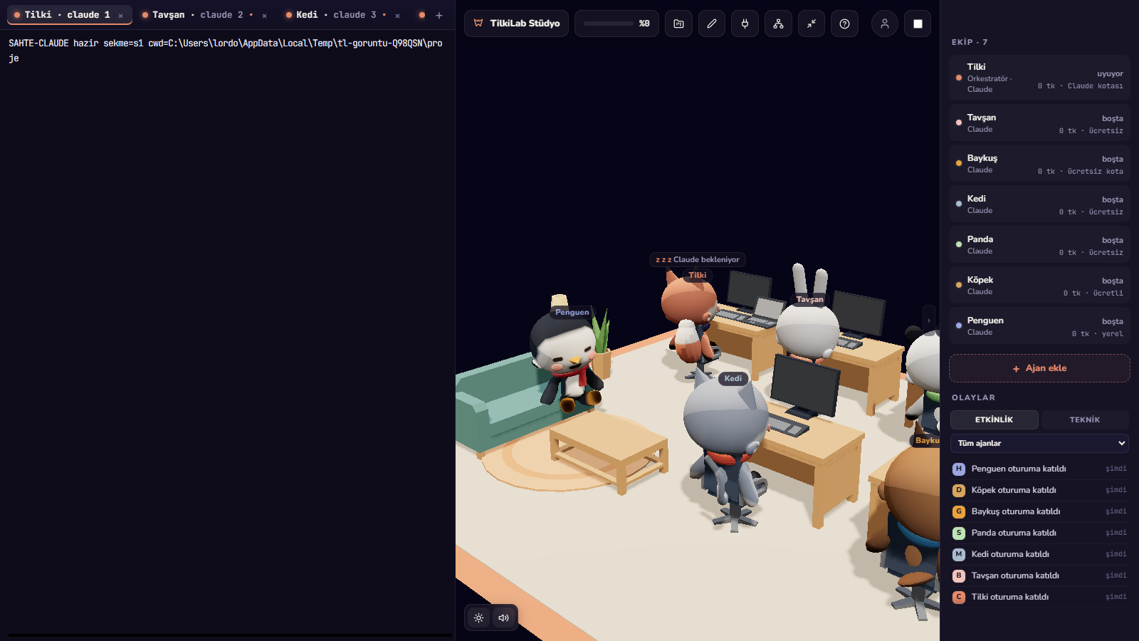Open the folder kanban icon in toolbar

click(678, 24)
